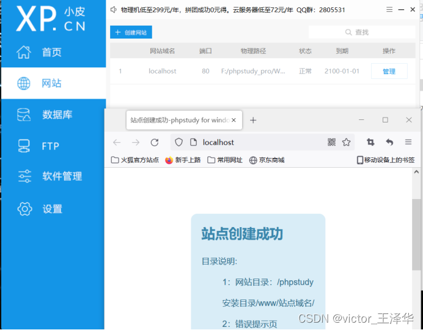423x330 pixels.
Task: Click the browser back arrow
Action: click(117, 142)
